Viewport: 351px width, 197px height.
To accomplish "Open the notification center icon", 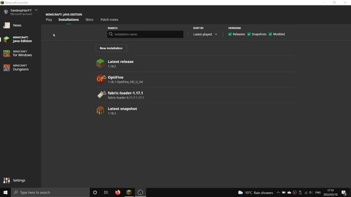I will coord(344,193).
